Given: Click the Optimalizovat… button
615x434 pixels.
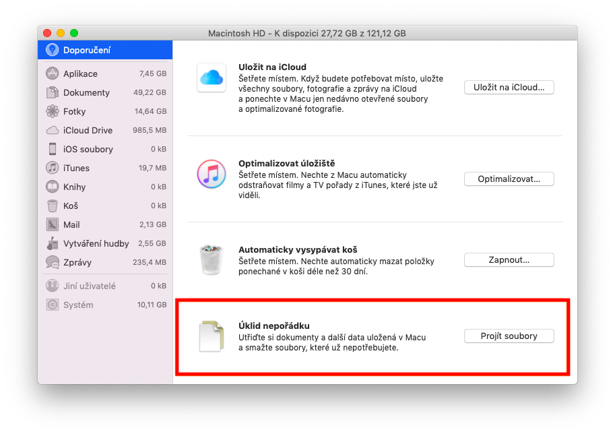Looking at the screenshot, I should [x=509, y=179].
